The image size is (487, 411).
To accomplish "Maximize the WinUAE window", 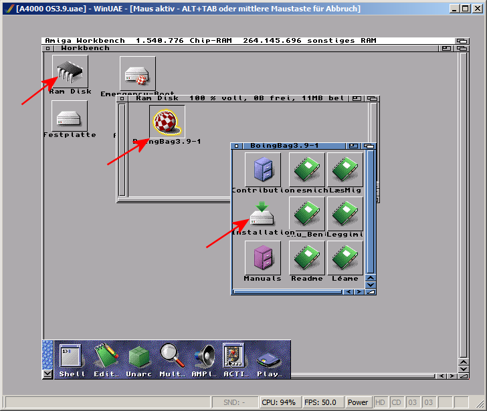I will (466, 9).
